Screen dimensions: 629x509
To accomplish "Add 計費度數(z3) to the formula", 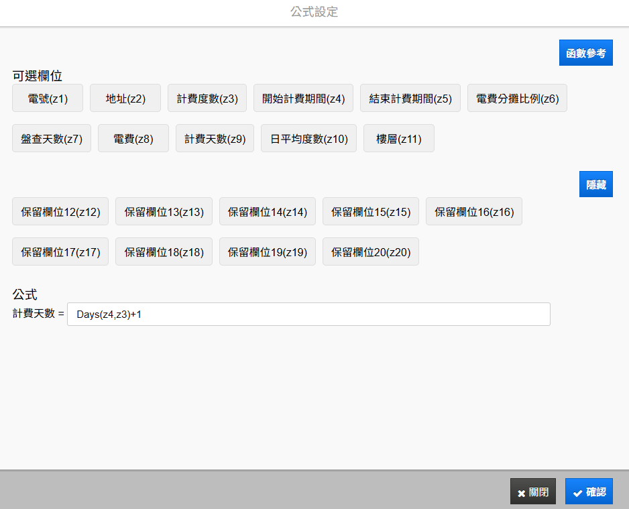I will pyautogui.click(x=207, y=99).
